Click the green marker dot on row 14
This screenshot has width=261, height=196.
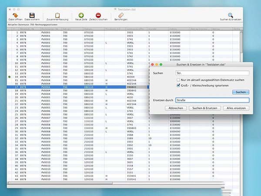coord(10,76)
